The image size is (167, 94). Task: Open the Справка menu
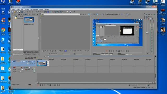coord(47,9)
